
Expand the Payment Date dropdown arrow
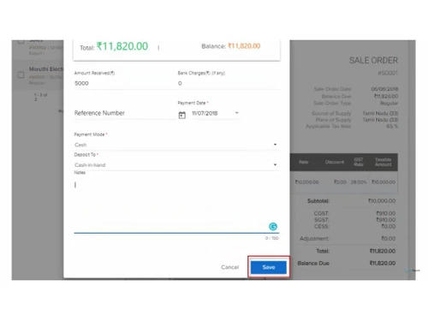click(236, 113)
